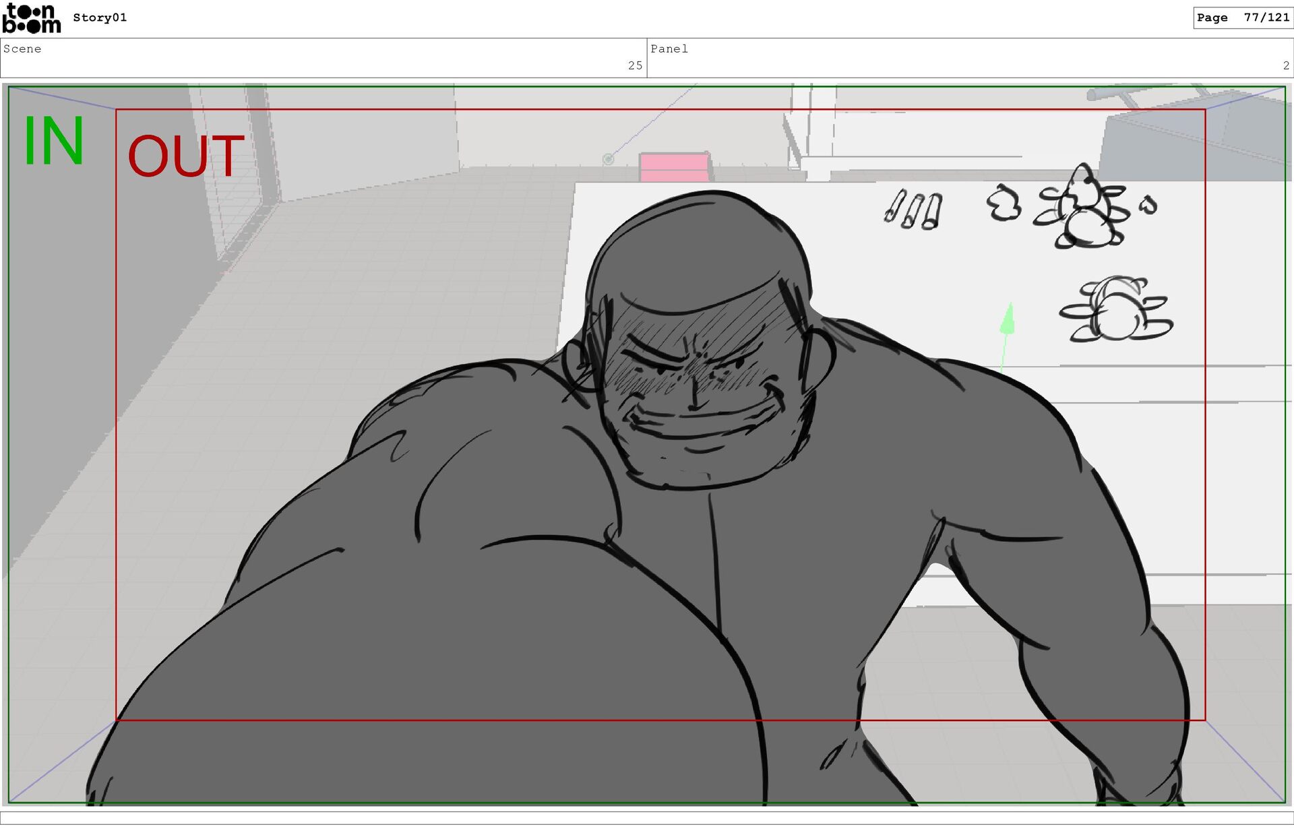
Task: Click the green upward arrow marker
Action: coord(1008,319)
